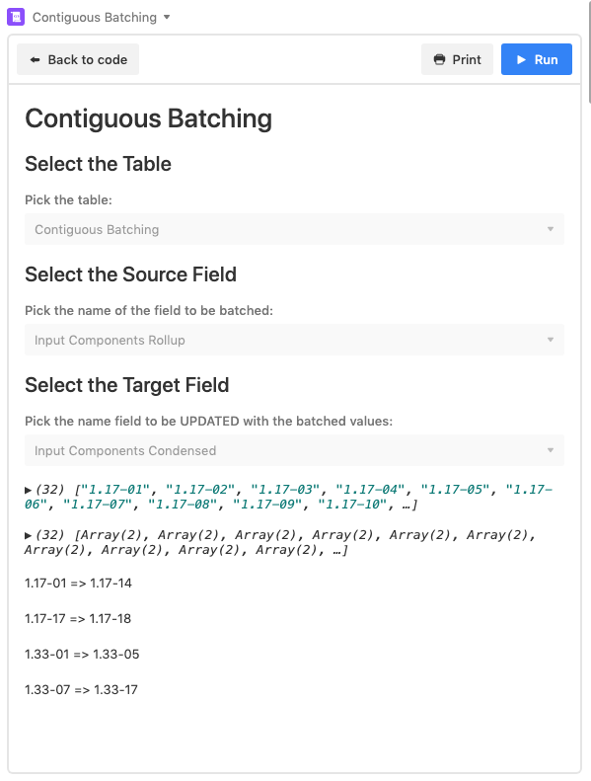The width and height of the screenshot is (591, 781).
Task: Click the vertical scrollbar on the right edge
Action: 589,51
